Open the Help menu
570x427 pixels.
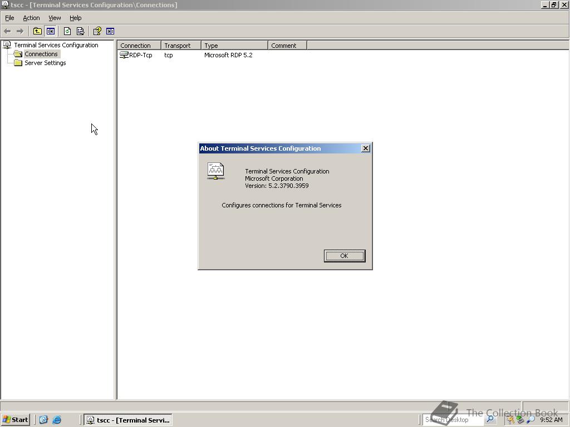click(75, 18)
